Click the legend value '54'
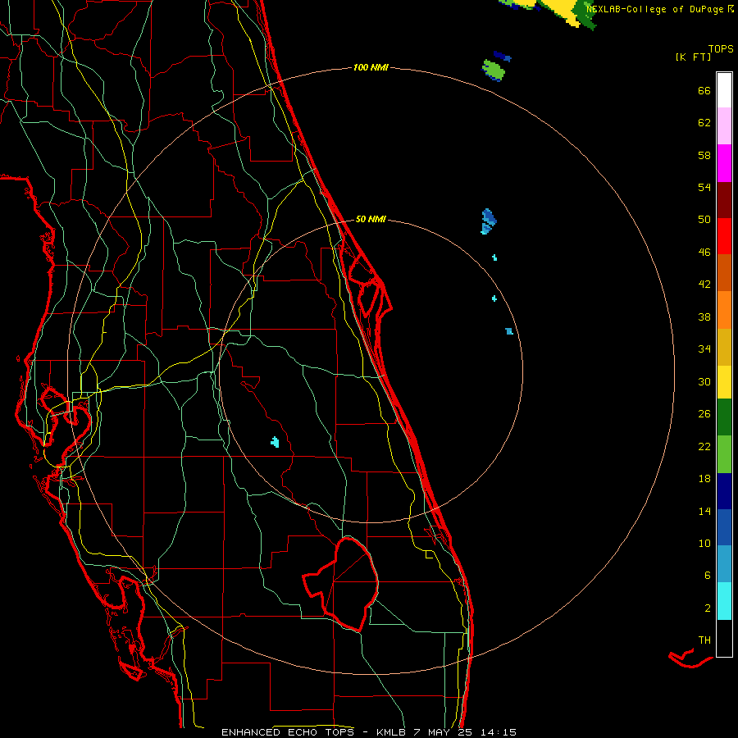Image resolution: width=738 pixels, height=738 pixels. click(x=704, y=187)
